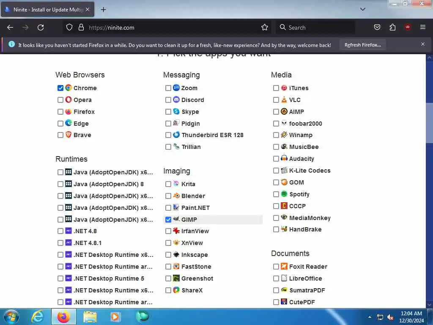Click the Zoom app icon
433x325 pixels.
[176, 88]
